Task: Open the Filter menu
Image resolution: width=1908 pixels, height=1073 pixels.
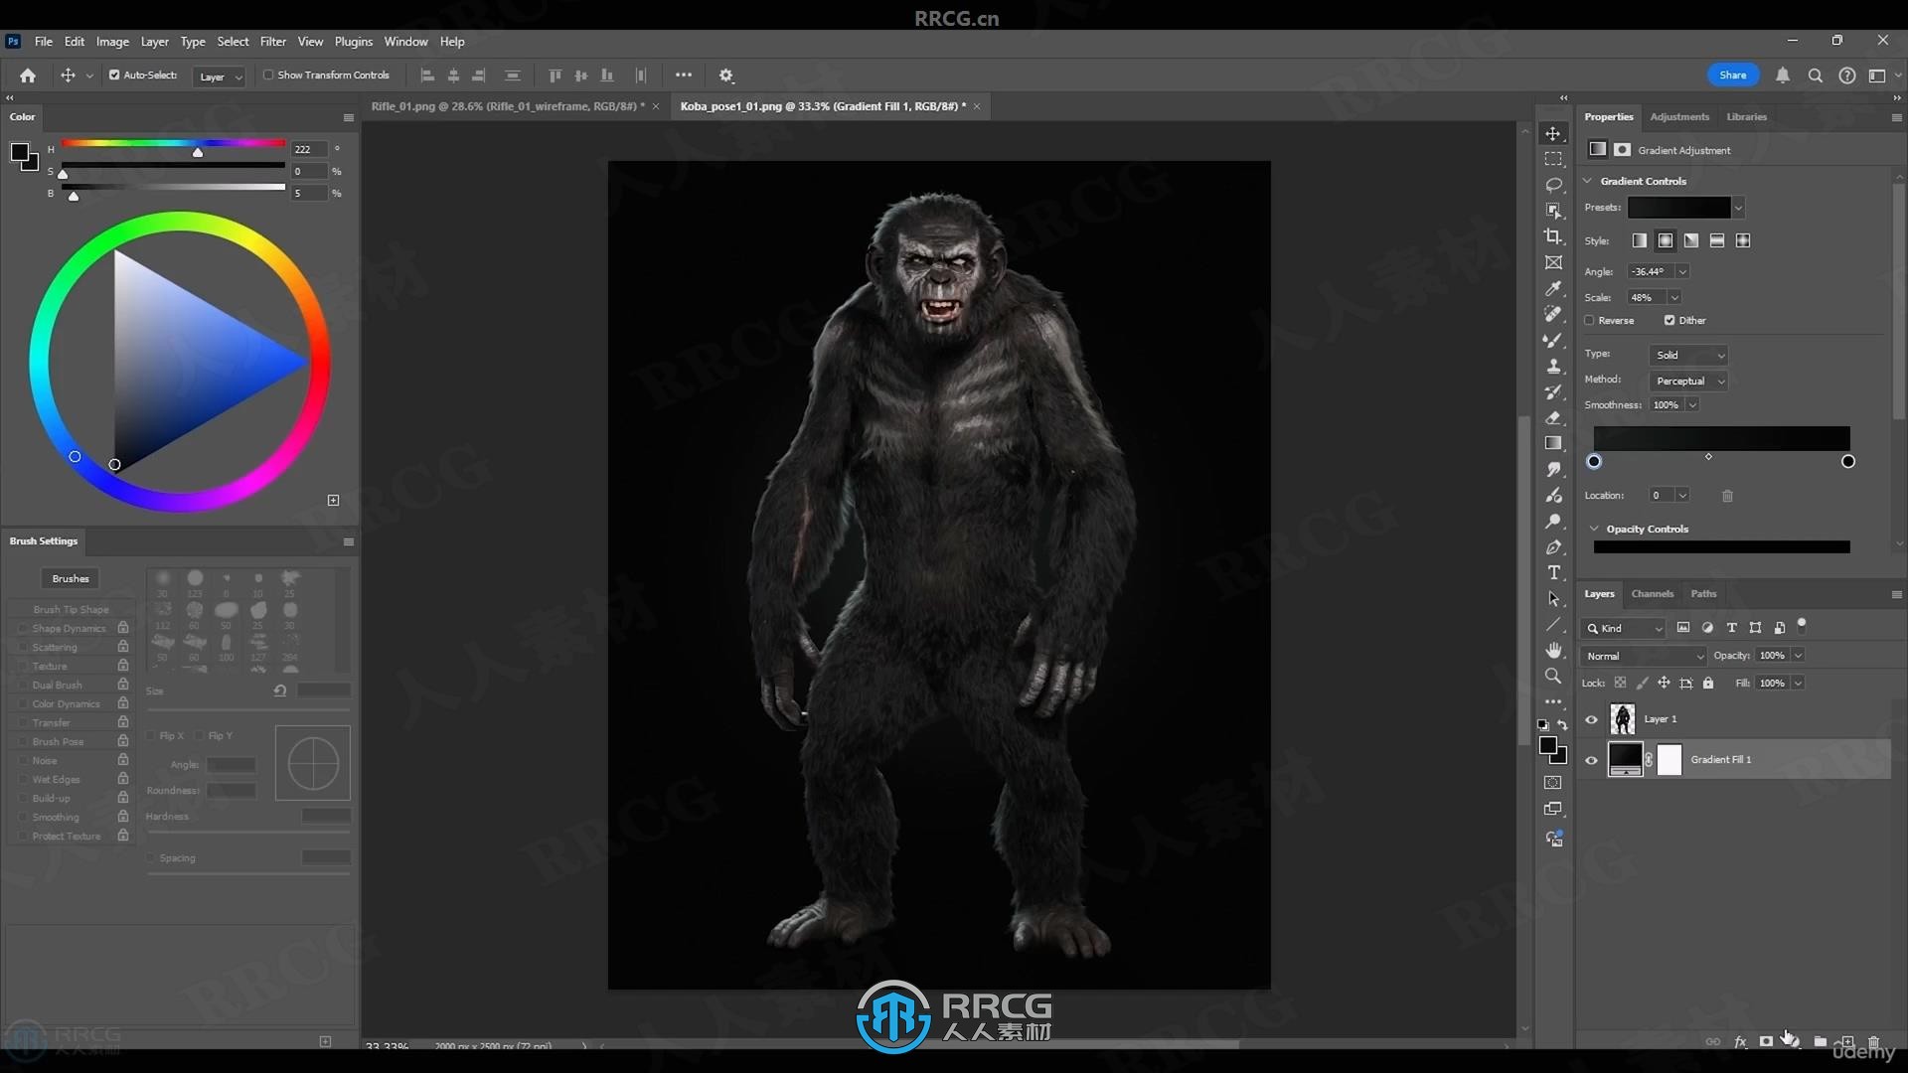Action: 272,42
